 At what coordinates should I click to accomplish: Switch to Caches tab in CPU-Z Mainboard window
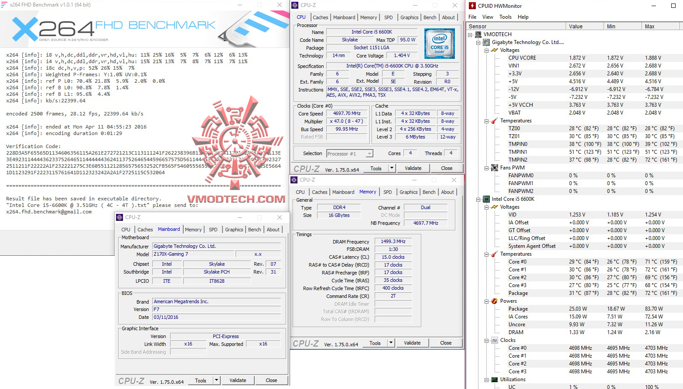coord(145,230)
